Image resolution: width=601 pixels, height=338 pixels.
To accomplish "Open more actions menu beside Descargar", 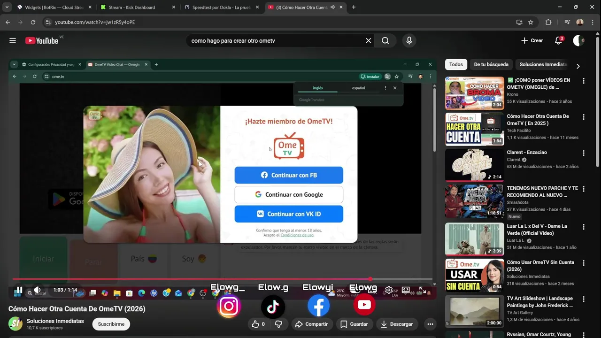I will tap(430, 324).
